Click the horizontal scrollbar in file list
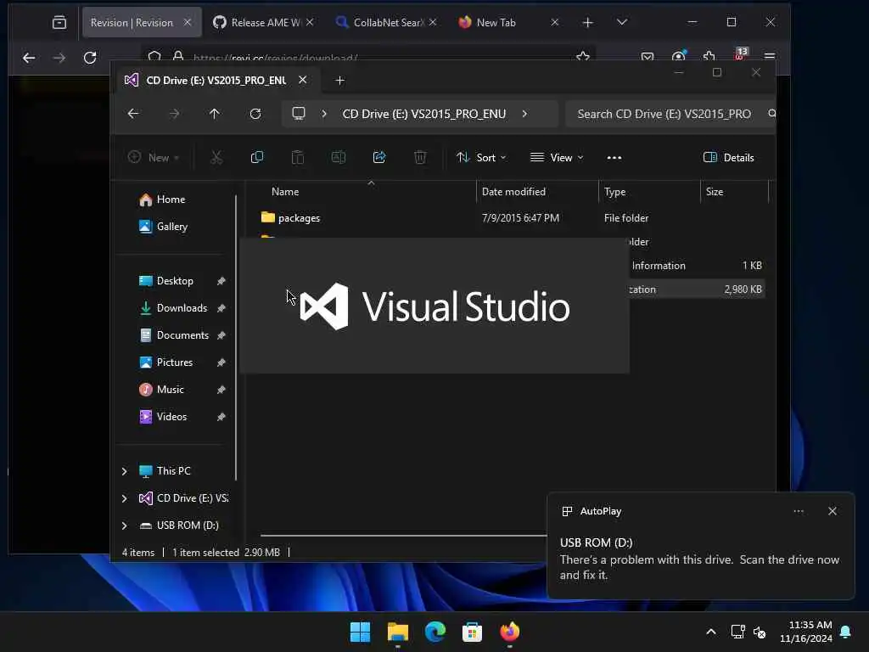The width and height of the screenshot is (869, 652). pos(403,536)
